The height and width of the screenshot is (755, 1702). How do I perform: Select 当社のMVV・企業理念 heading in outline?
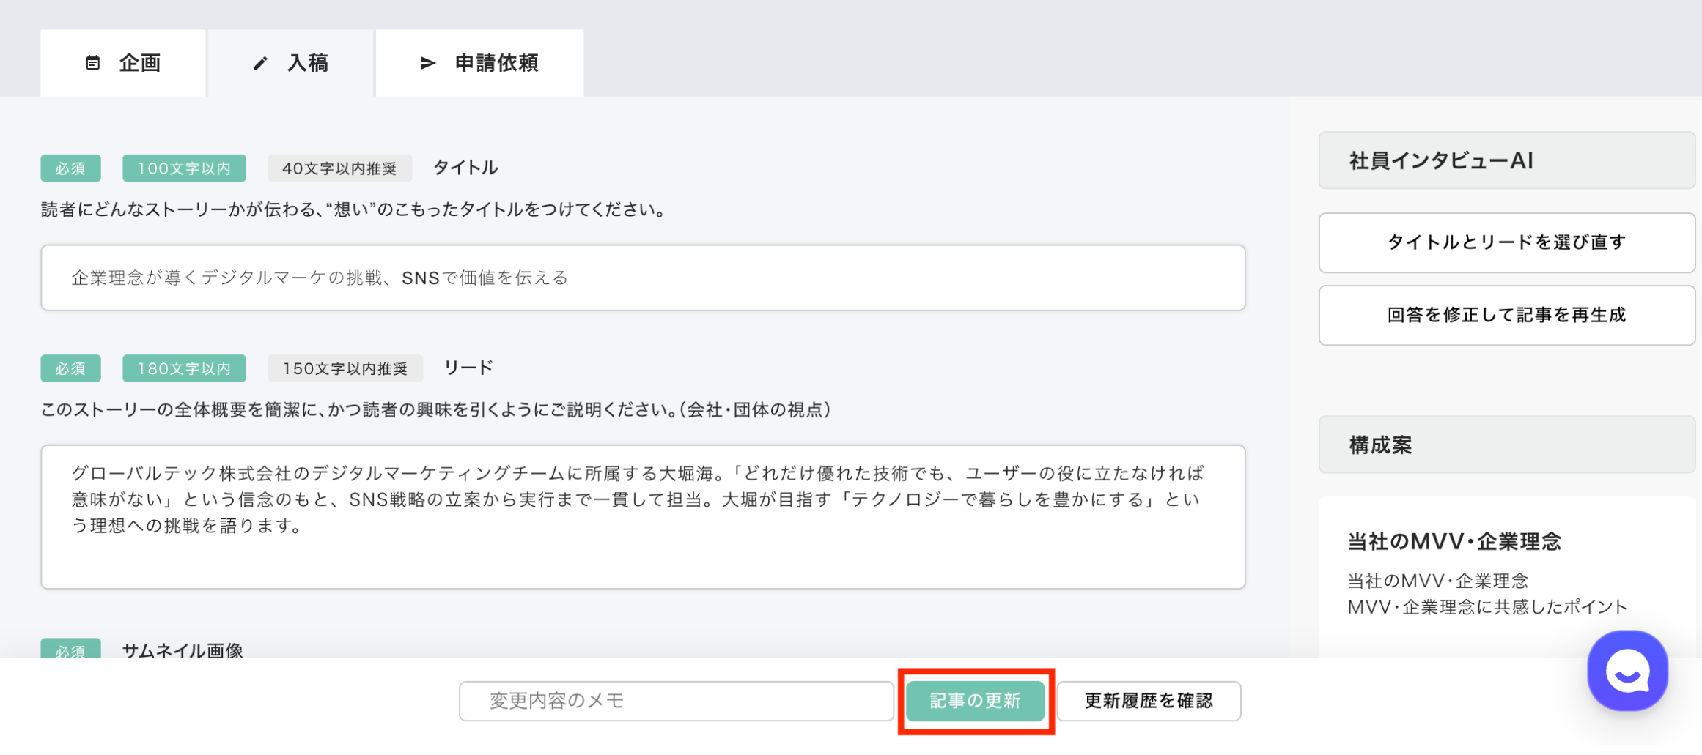pos(1454,541)
